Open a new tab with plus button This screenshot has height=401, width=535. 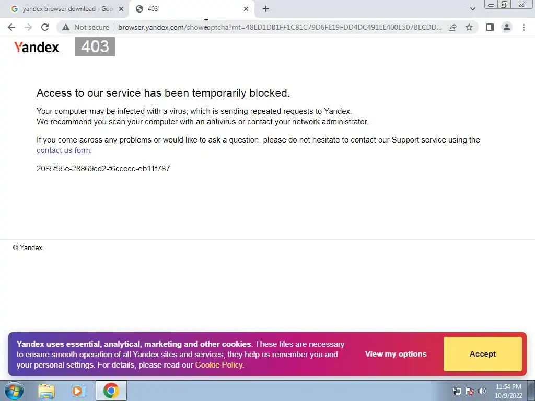[x=266, y=9]
